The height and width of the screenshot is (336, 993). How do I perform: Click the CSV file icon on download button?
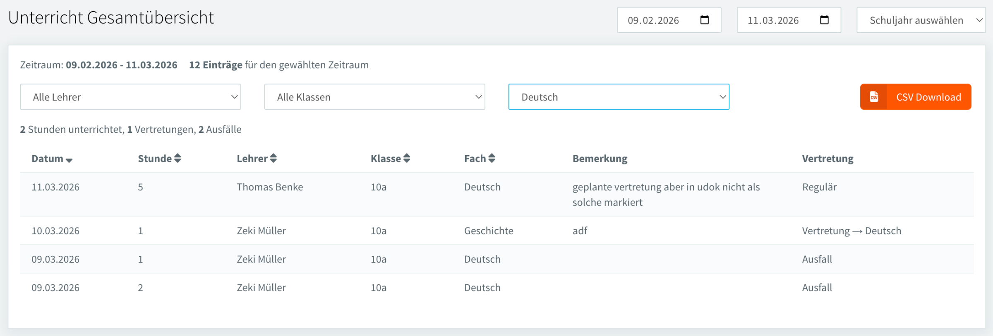(x=874, y=97)
